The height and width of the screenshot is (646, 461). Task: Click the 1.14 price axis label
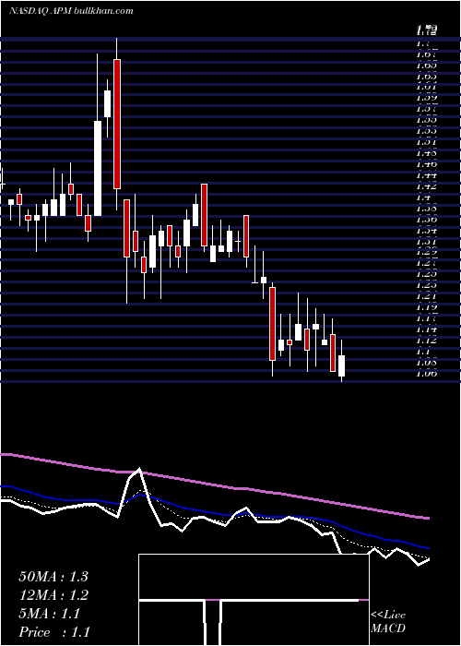[426, 329]
